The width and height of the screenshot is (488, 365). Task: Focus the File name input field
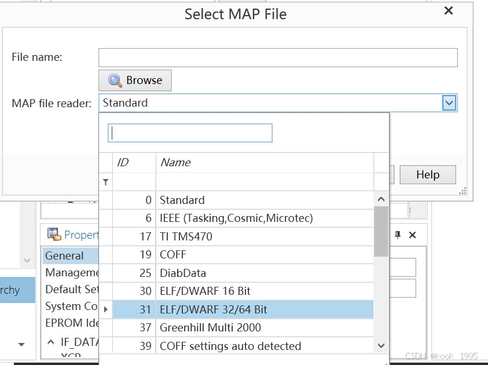click(x=278, y=57)
